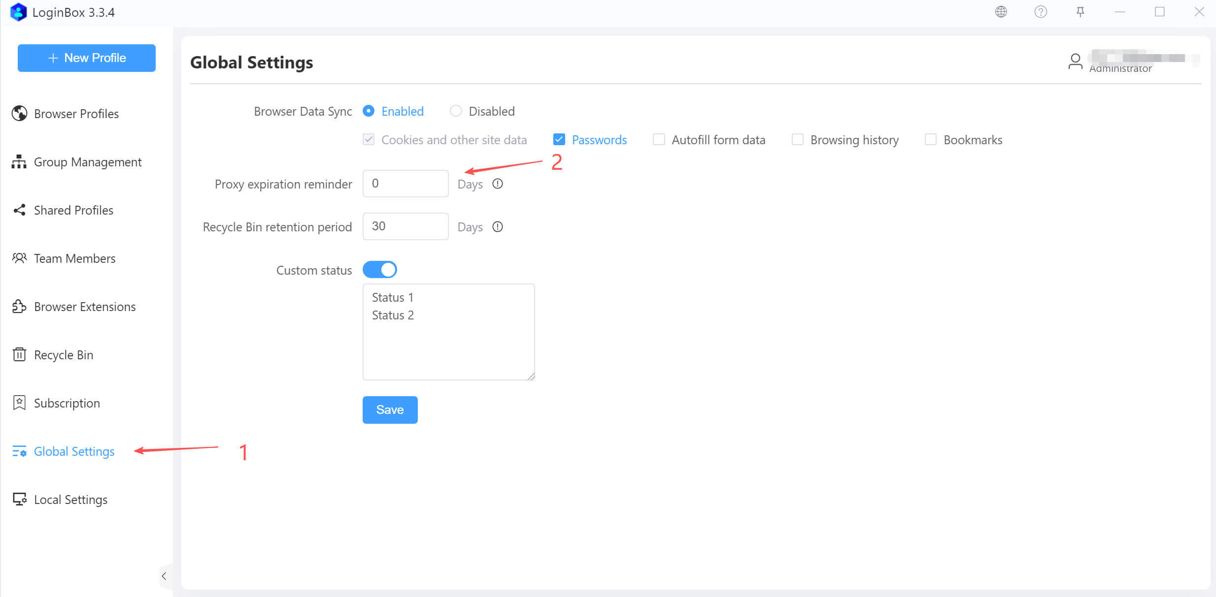1216x597 pixels.
Task: Click the proxy expiration days field
Action: point(405,184)
